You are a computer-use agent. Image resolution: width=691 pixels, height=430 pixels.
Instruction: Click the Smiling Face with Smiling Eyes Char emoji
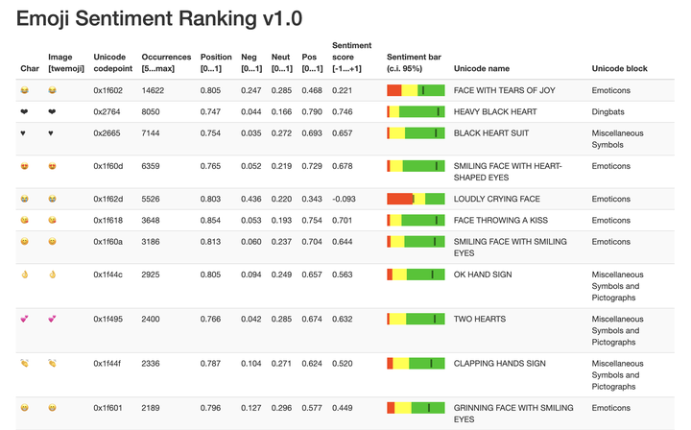coord(25,242)
